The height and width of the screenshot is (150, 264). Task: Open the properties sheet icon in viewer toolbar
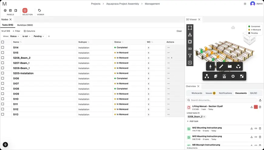click(x=224, y=76)
